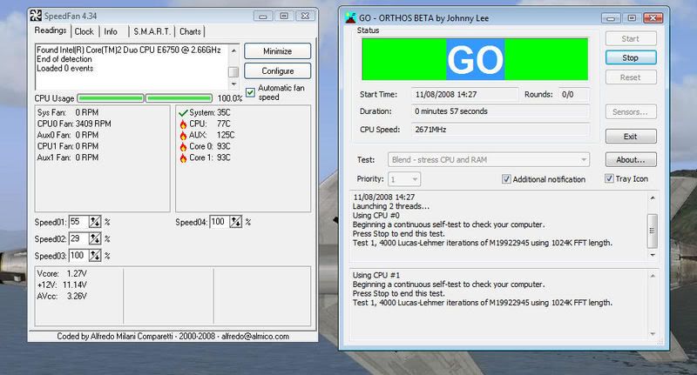Toggle the Additional notification checkbox
Viewport: 697px width, 375px height.
(506, 179)
